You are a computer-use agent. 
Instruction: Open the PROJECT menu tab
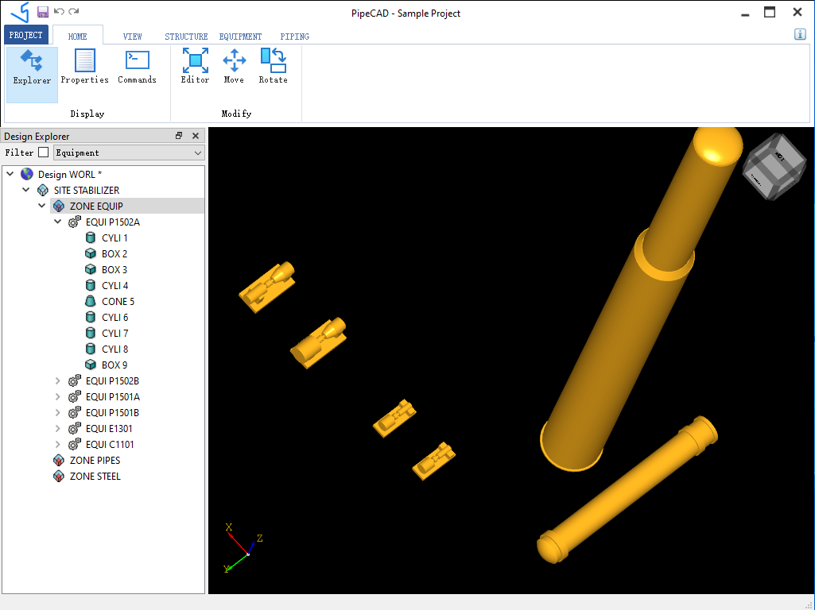(x=26, y=35)
